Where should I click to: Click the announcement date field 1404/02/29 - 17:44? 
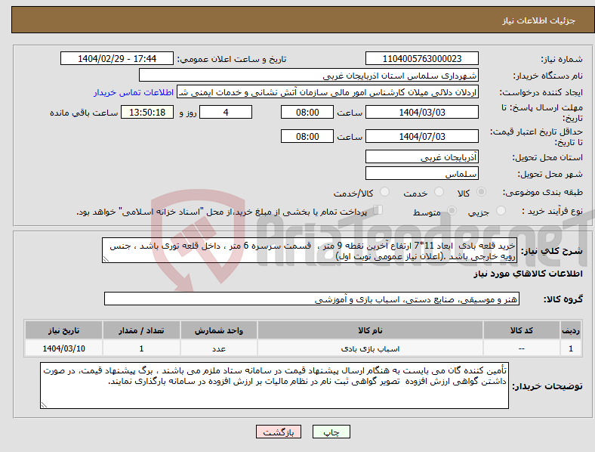(x=117, y=58)
